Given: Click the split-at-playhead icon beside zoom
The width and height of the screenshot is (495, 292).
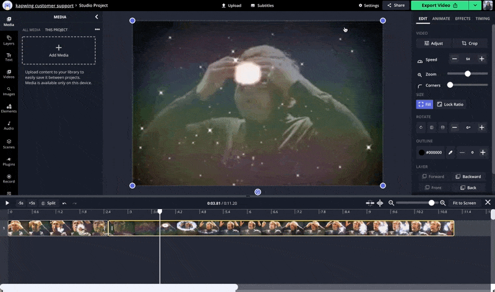Looking at the screenshot, I should point(380,203).
